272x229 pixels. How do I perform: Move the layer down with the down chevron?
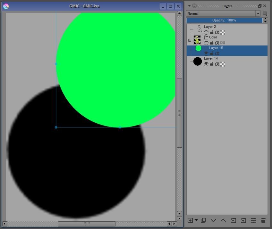[x=213, y=220]
